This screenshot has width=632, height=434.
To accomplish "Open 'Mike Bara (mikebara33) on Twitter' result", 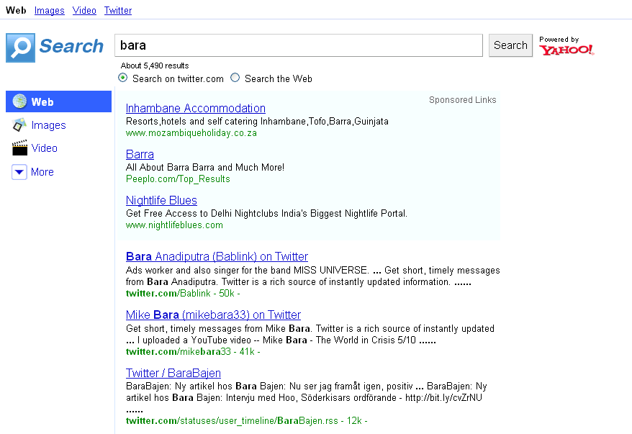I will 213,315.
